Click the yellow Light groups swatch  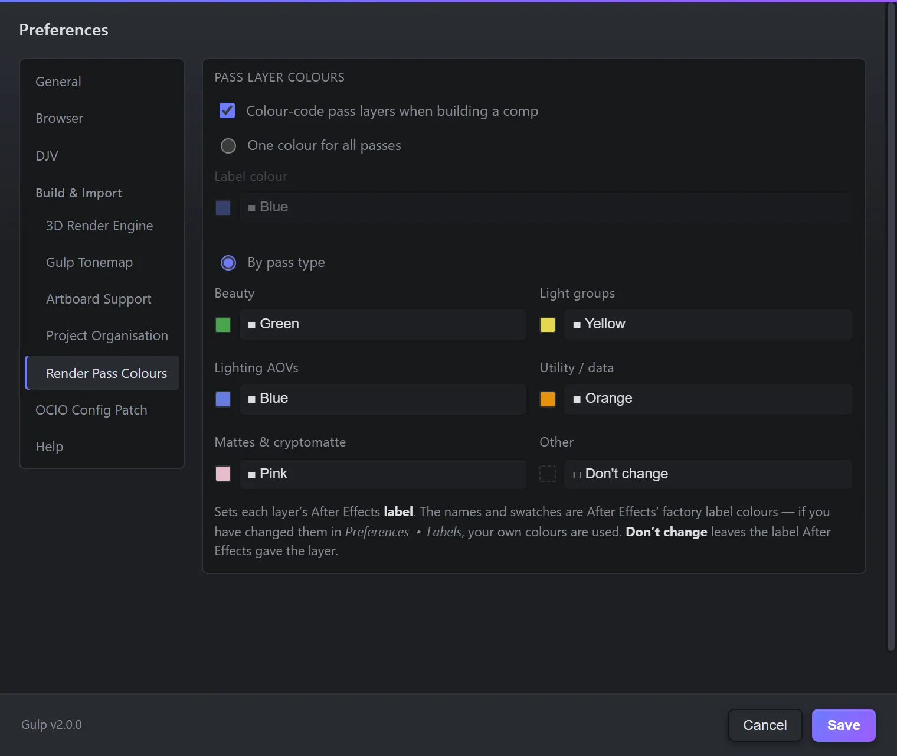(548, 325)
